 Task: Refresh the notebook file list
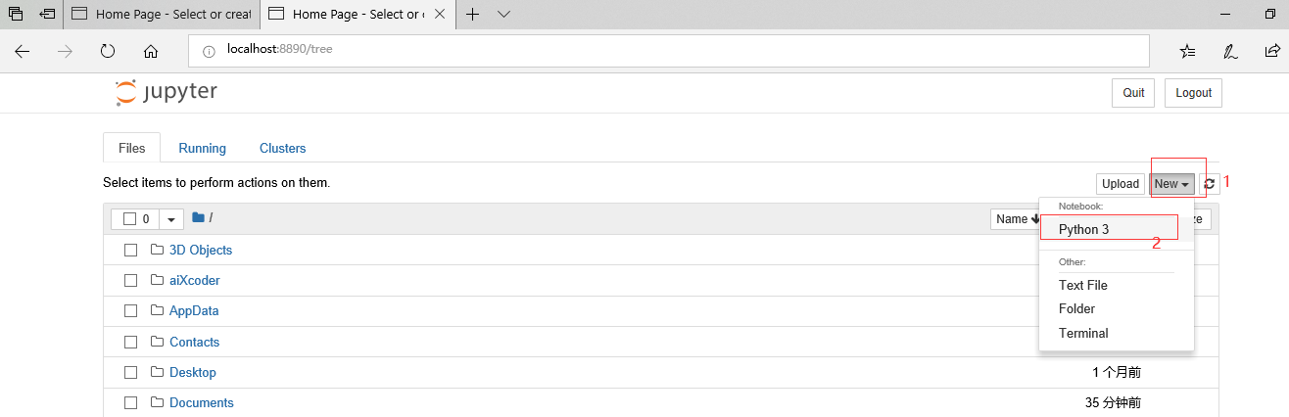tap(1210, 184)
